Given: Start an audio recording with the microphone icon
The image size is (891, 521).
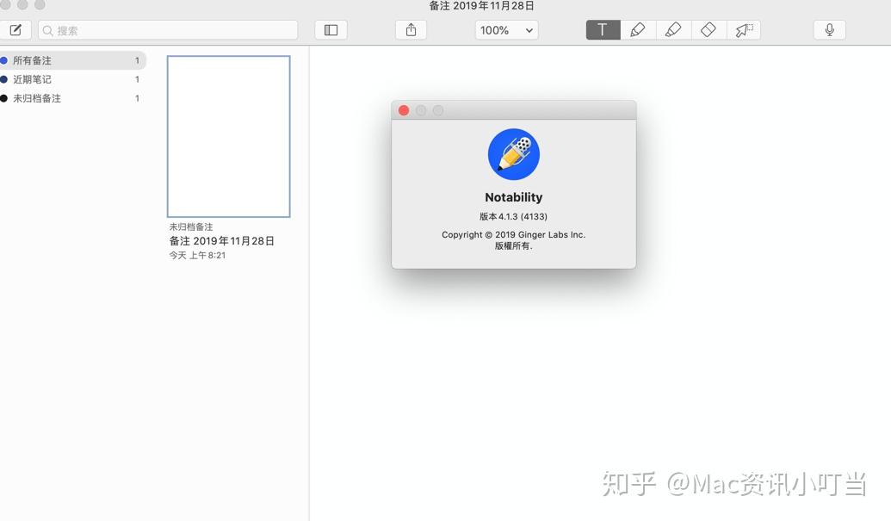Looking at the screenshot, I should pyautogui.click(x=828, y=29).
